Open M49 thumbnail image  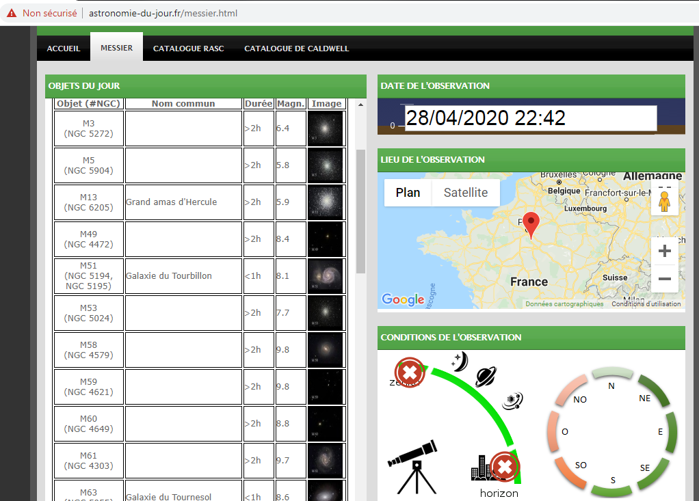327,239
